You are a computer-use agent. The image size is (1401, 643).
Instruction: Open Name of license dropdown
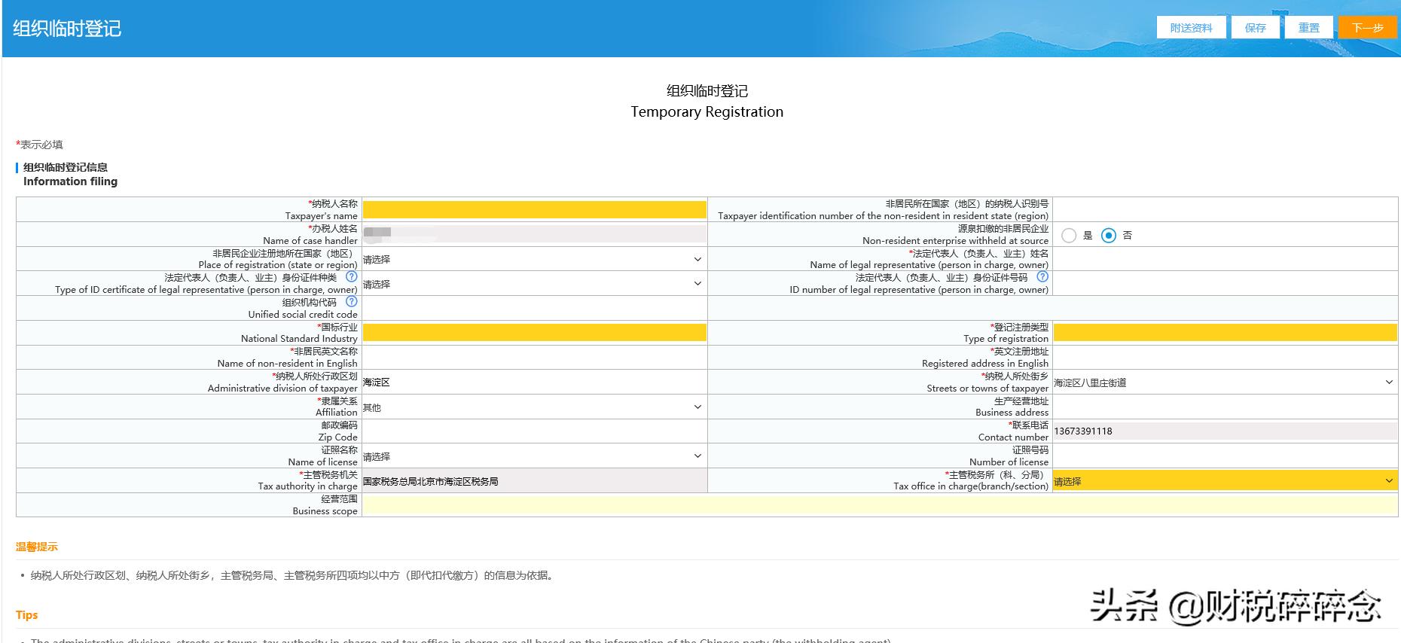(x=533, y=456)
